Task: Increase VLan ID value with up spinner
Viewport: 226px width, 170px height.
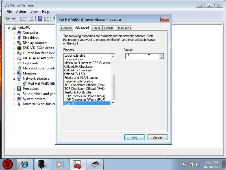Action: point(161,55)
